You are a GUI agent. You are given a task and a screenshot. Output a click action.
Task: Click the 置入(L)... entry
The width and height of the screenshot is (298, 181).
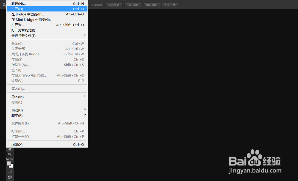pos(47,89)
